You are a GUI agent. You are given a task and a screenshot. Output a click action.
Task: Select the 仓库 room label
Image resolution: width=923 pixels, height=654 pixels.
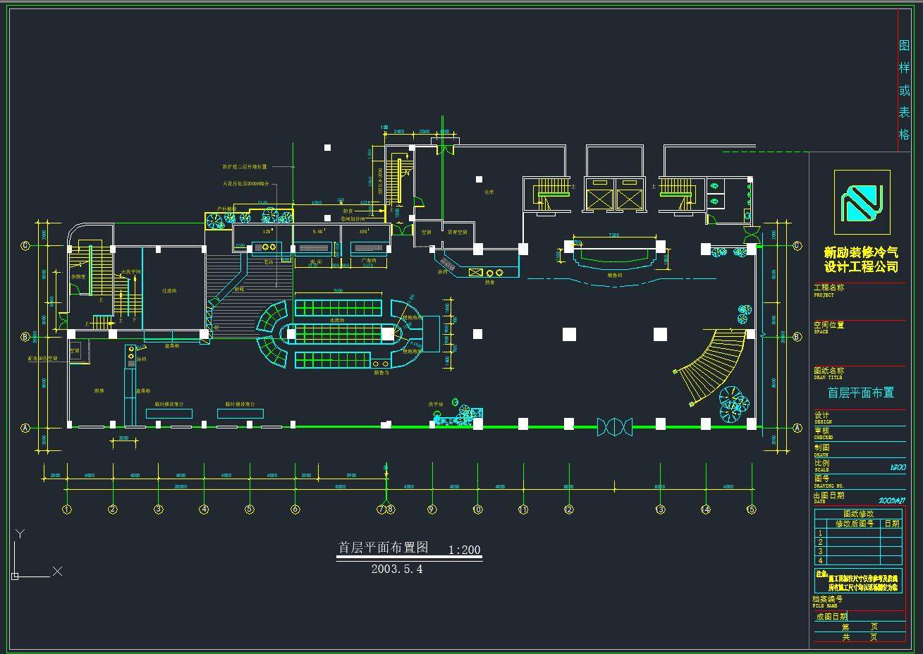click(x=489, y=192)
